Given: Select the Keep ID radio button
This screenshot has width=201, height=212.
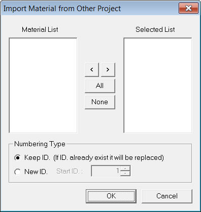Looking at the screenshot, I should 18,158.
